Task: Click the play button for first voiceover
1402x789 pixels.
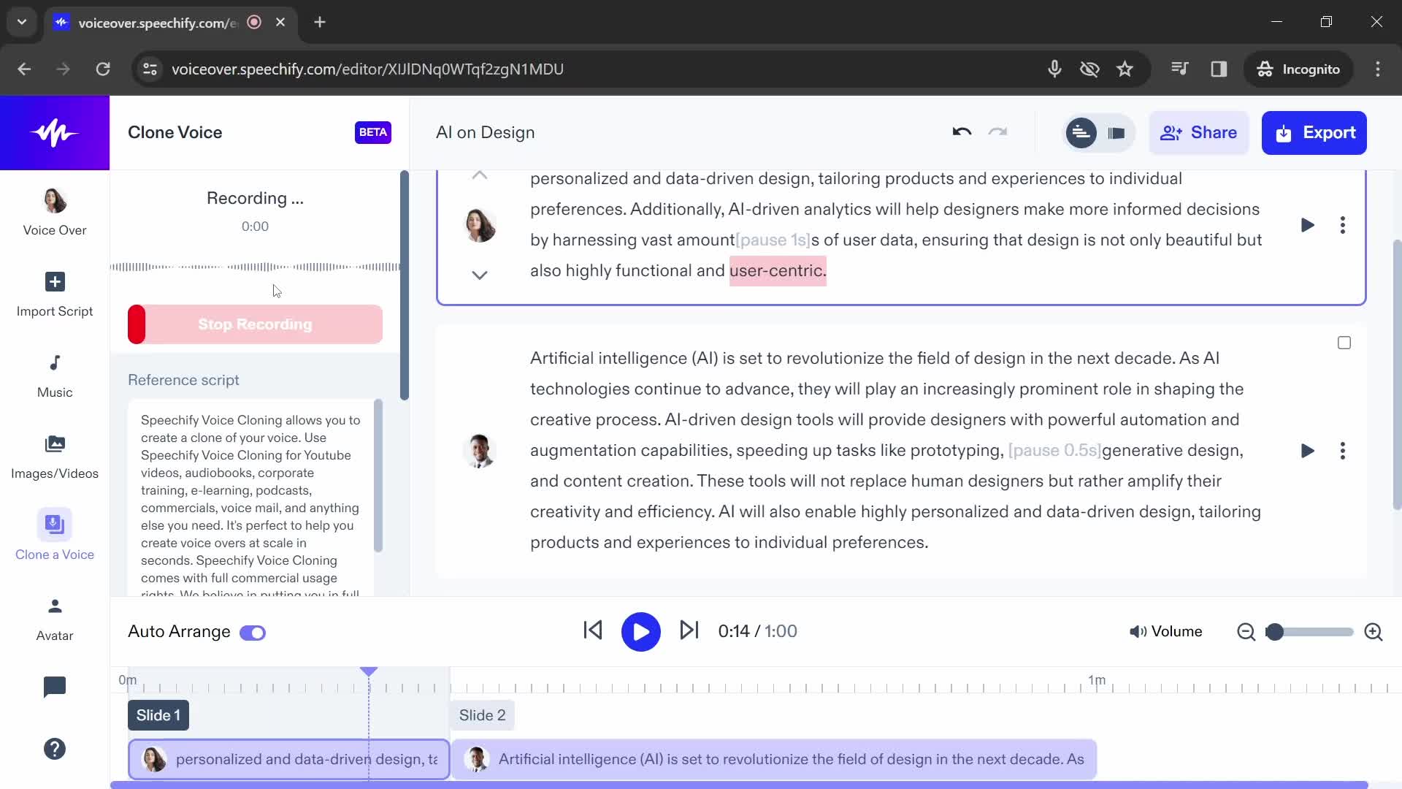Action: 1308,224
